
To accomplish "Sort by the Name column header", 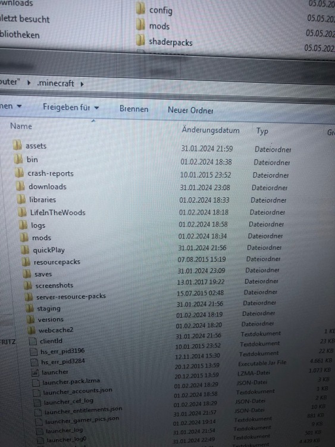I will pyautogui.click(x=21, y=126).
